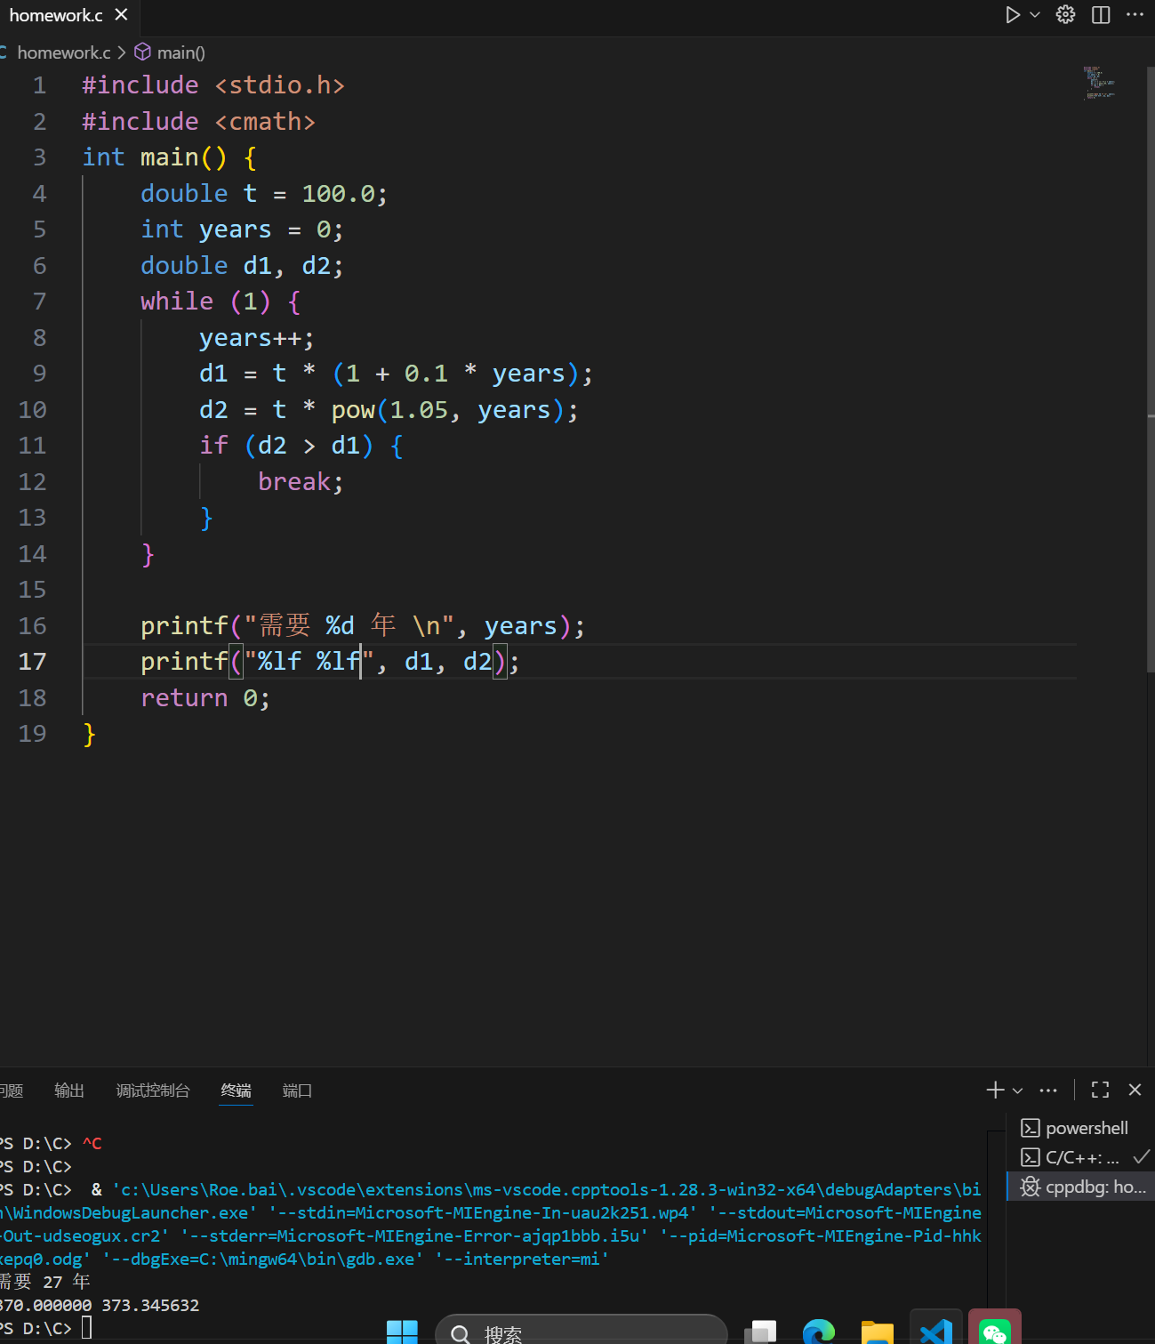1155x1344 pixels.
Task: Select the homework.c editor tab
Action: pyautogui.click(x=68, y=15)
